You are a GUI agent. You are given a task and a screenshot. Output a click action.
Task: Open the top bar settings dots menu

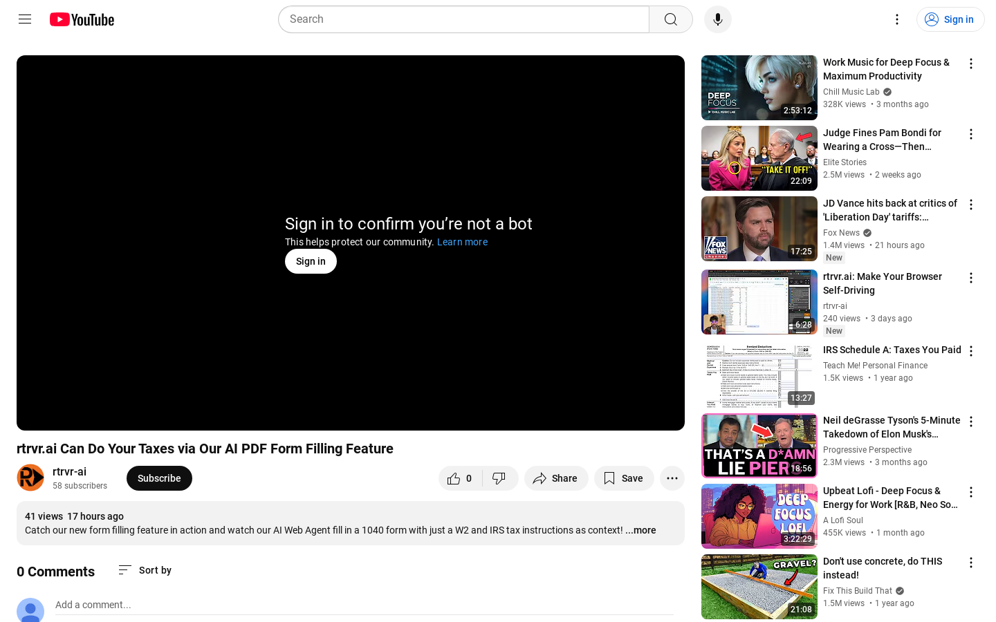point(897,19)
